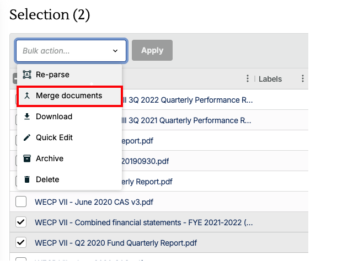353x265 pixels.
Task: Click the Re-parse icon in dropdown
Action: pos(27,75)
